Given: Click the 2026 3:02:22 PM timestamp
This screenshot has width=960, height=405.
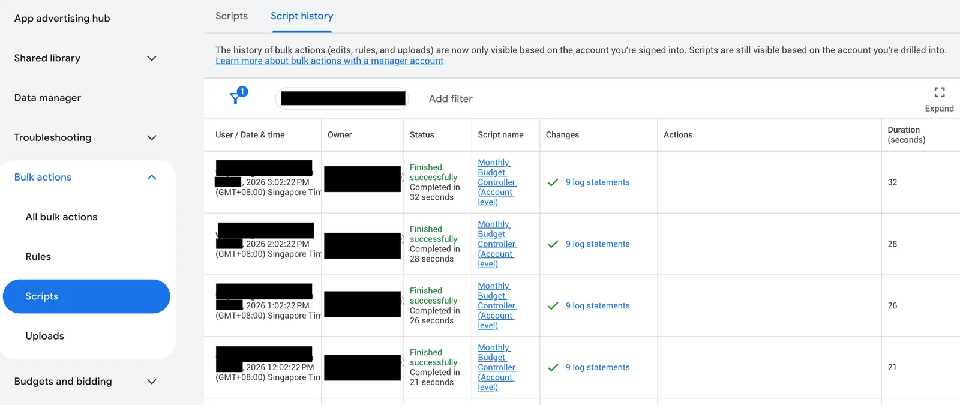Looking at the screenshot, I should tap(278, 182).
